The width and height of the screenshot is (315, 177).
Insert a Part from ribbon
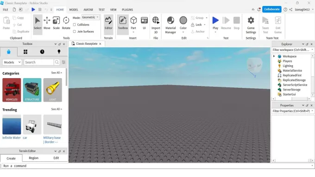[133, 23]
